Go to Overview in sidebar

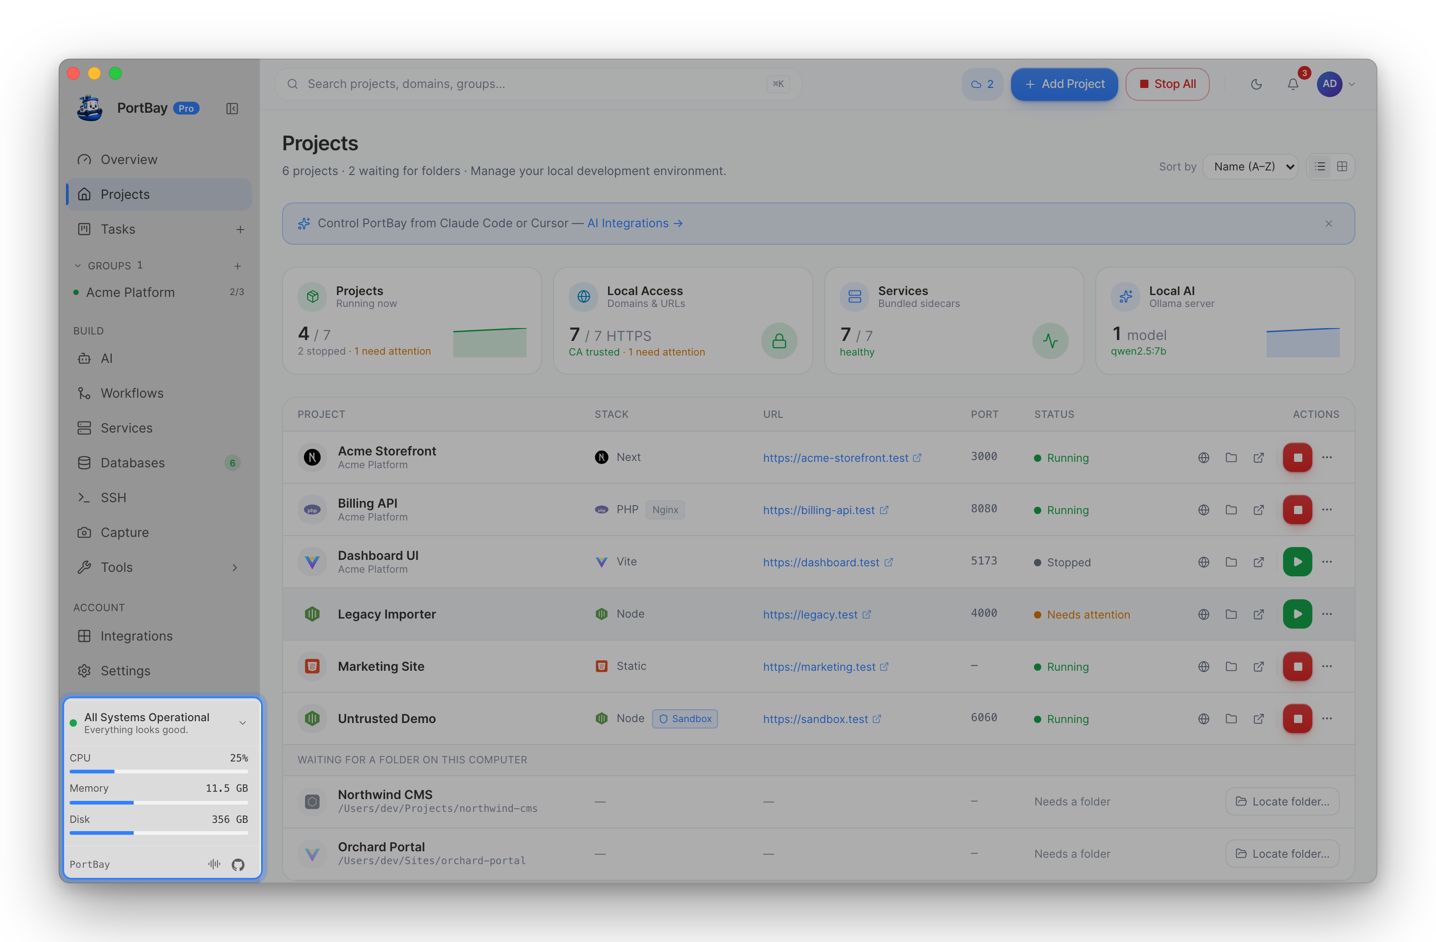pos(159,159)
